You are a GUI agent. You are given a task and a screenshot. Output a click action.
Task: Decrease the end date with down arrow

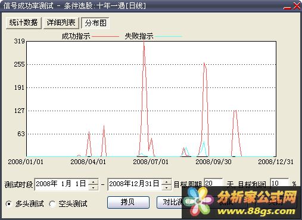pyautogui.click(x=167, y=187)
